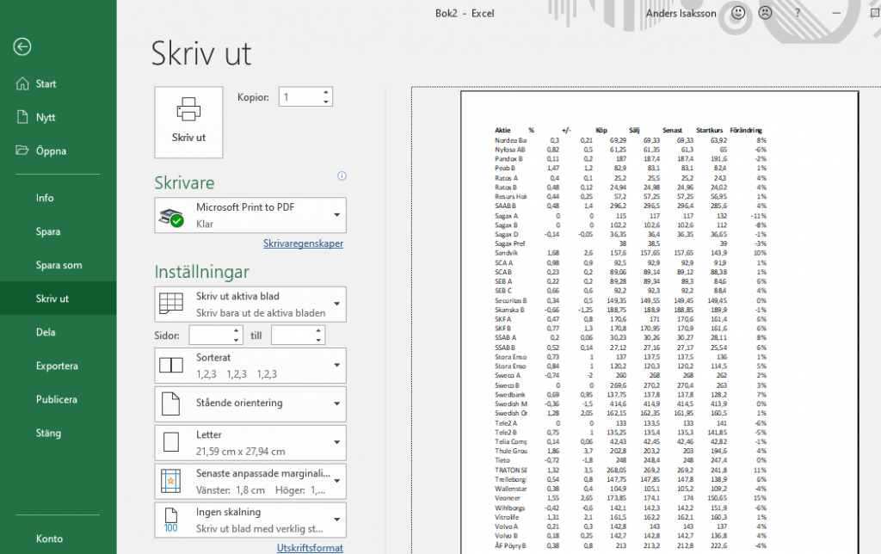The height and width of the screenshot is (554, 881).
Task: Click the Swedbank row in preview
Action: click(631, 395)
